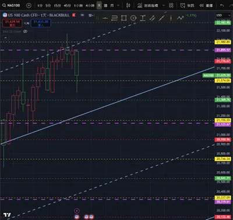Viewport: 233px width, 220px height.
Task: Click the yellow 21,155.59 price label
Action: pyautogui.click(x=223, y=120)
